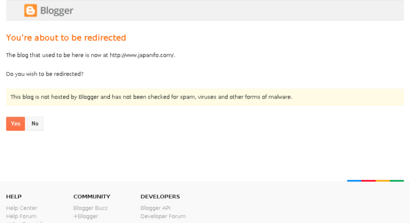Open the Help Center link
Screen dimensions: 410x223
click(x=22, y=208)
